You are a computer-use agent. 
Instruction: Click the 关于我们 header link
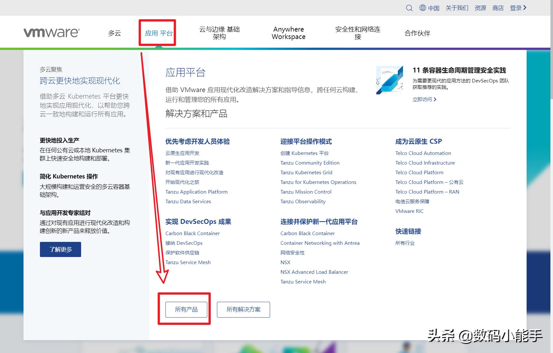click(457, 8)
